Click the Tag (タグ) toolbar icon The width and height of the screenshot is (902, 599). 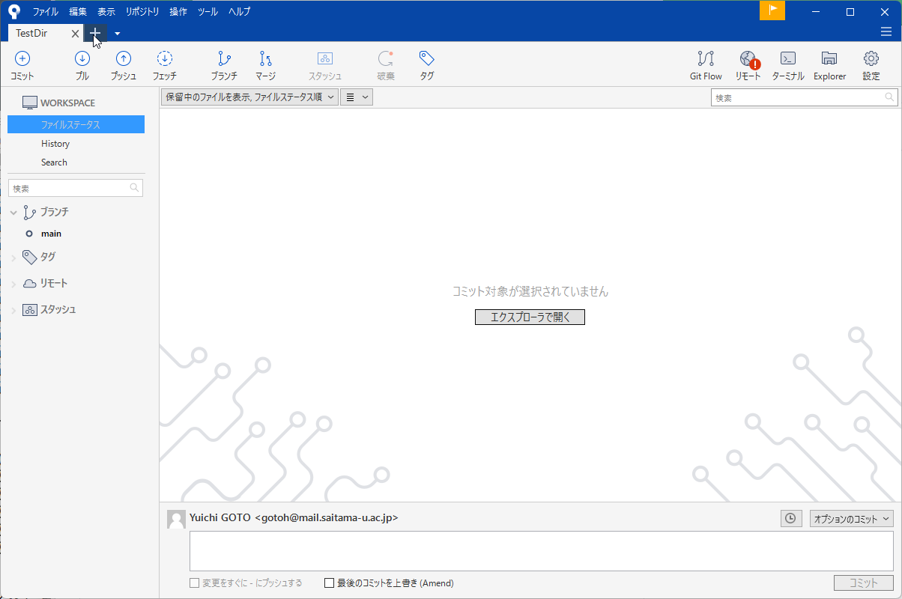(427, 58)
